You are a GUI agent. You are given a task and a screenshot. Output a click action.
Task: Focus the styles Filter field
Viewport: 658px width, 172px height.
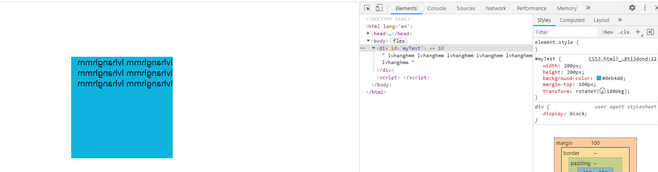[566, 32]
